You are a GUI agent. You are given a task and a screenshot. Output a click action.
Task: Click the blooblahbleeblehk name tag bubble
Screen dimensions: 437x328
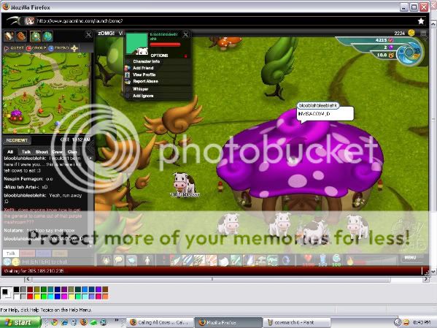[317, 105]
